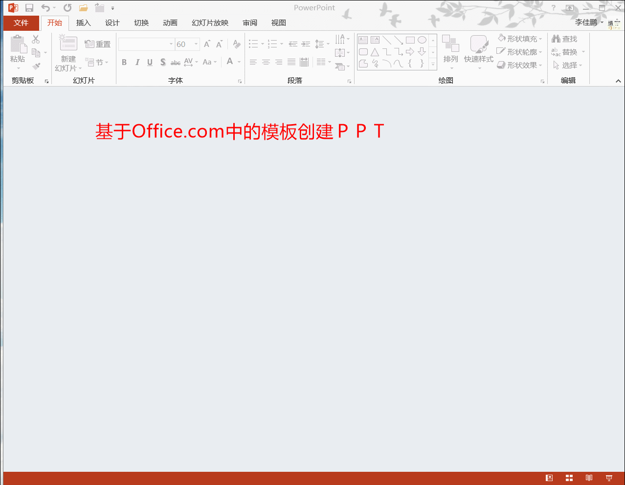Image resolution: width=625 pixels, height=485 pixels.
Task: Start Slide Show from status bar icon
Action: pyautogui.click(x=609, y=478)
